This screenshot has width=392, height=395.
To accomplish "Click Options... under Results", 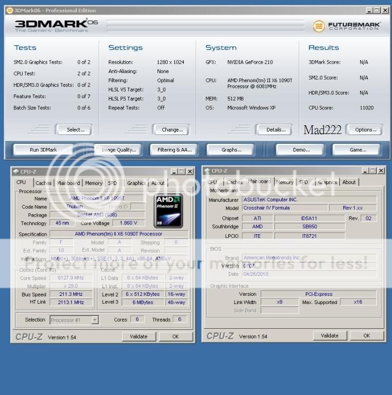I will click(366, 129).
